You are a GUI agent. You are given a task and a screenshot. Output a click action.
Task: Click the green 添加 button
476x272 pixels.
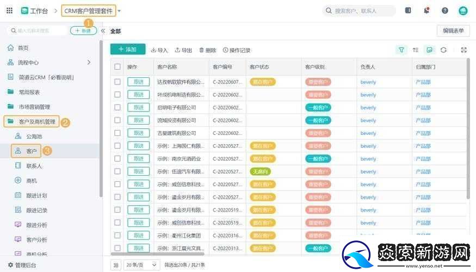coord(128,49)
